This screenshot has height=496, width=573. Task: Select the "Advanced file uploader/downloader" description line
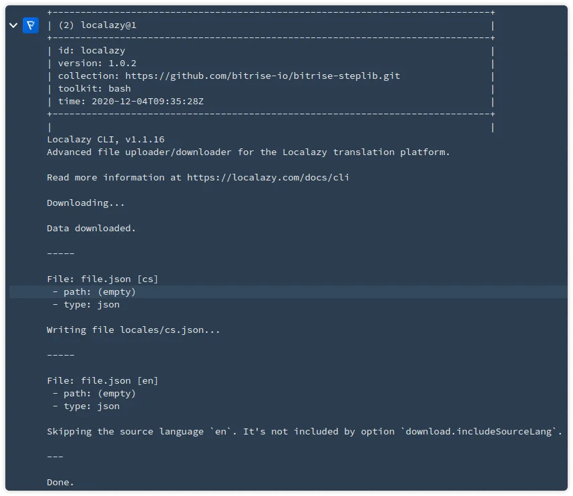point(248,152)
